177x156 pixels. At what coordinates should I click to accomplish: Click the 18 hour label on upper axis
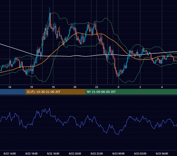coord(53,87)
